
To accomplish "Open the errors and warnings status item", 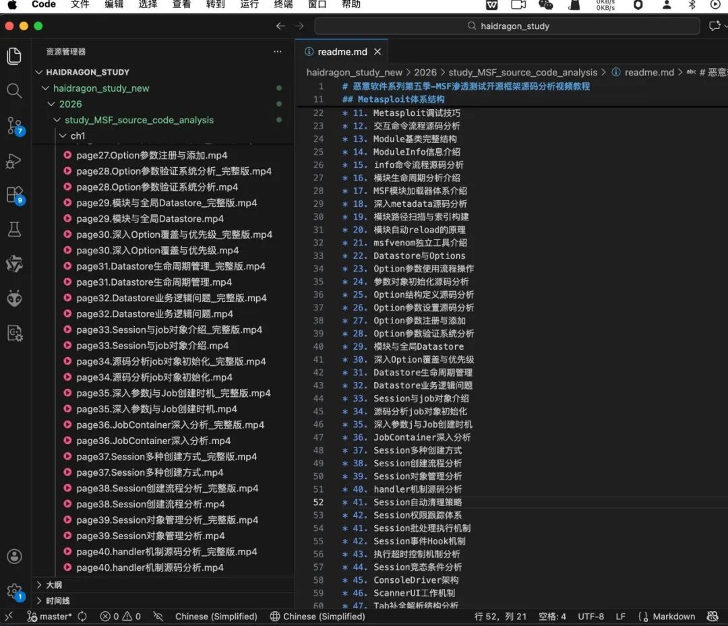I will (120, 617).
